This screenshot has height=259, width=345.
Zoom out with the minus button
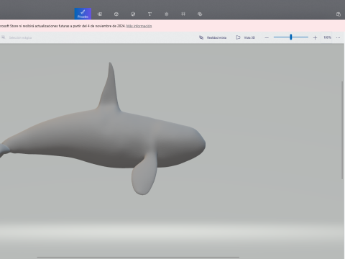coord(267,37)
